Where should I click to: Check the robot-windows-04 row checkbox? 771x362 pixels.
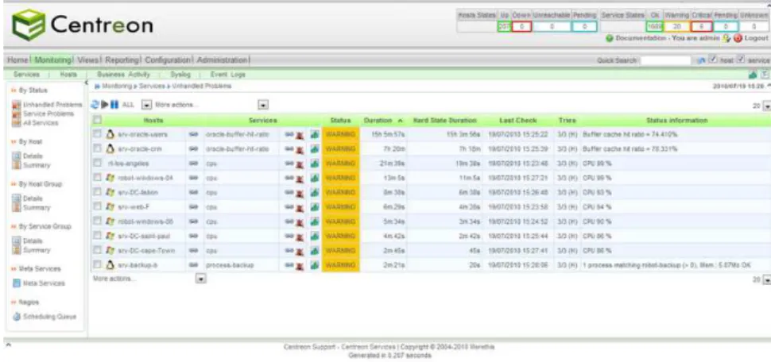(x=97, y=177)
